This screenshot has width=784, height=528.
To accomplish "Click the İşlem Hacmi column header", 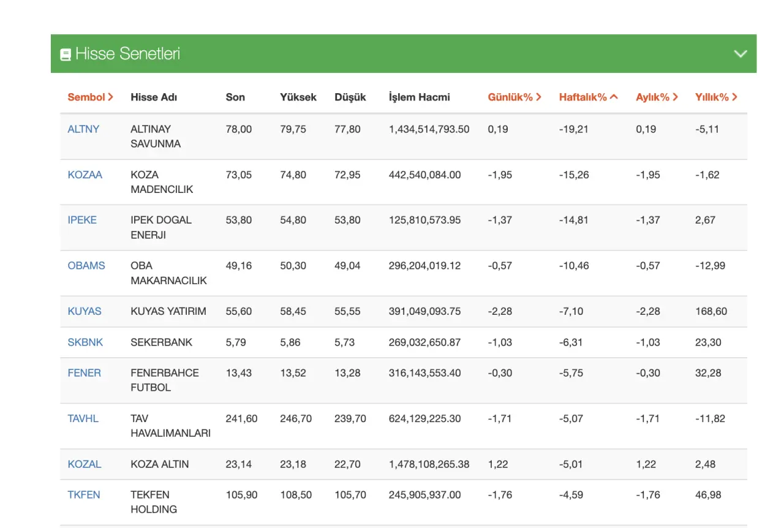I will [x=419, y=97].
